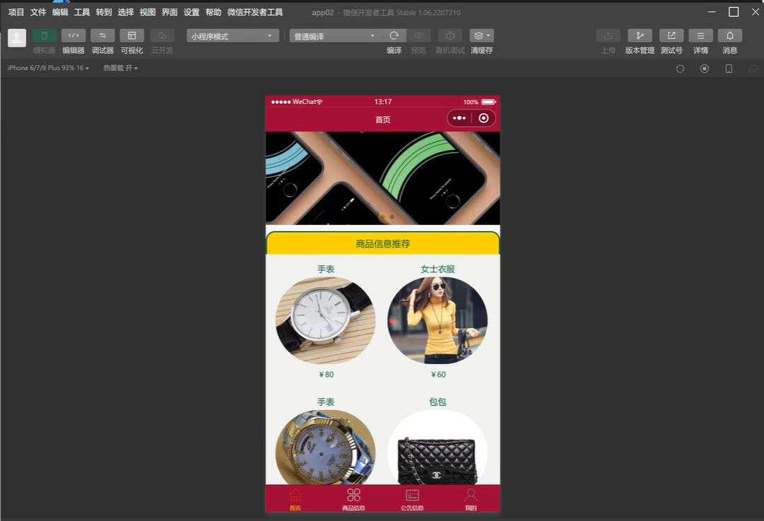The width and height of the screenshot is (764, 521).
Task: Toggle the editor panel button
Action: pos(74,36)
